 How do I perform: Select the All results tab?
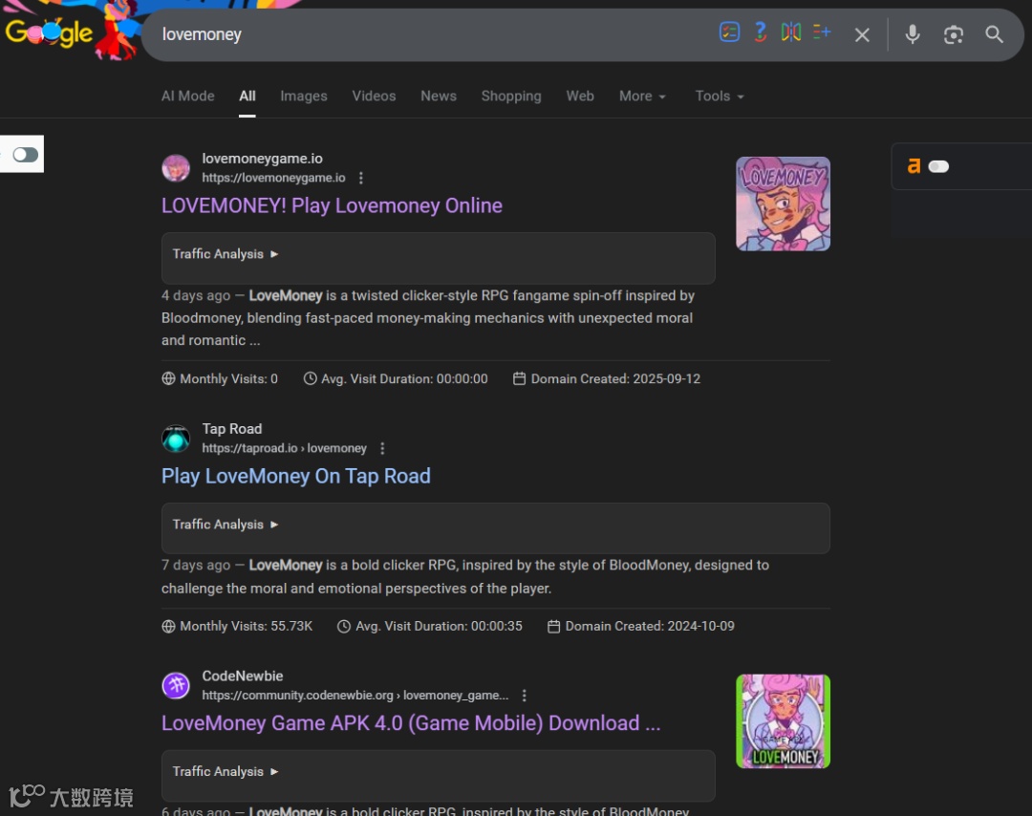point(247,97)
